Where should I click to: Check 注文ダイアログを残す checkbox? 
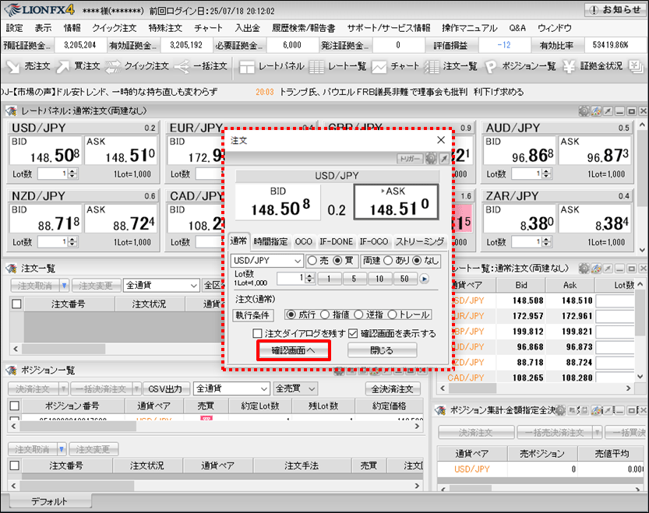click(258, 333)
